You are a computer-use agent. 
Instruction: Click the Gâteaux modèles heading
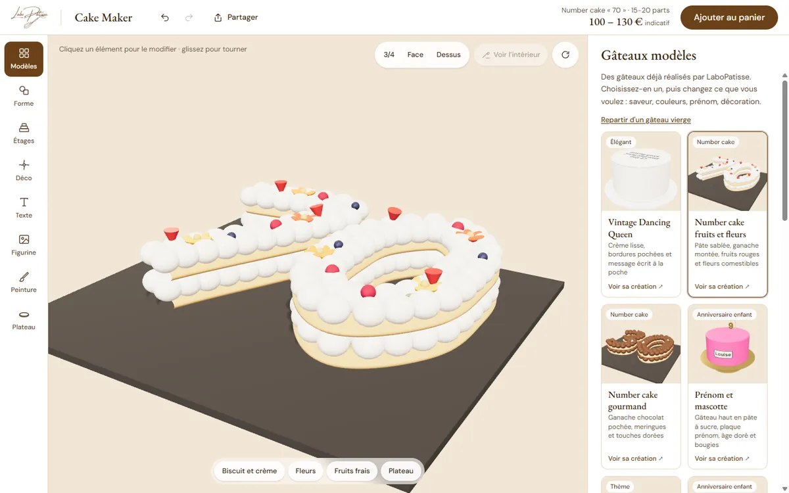pyautogui.click(x=648, y=56)
